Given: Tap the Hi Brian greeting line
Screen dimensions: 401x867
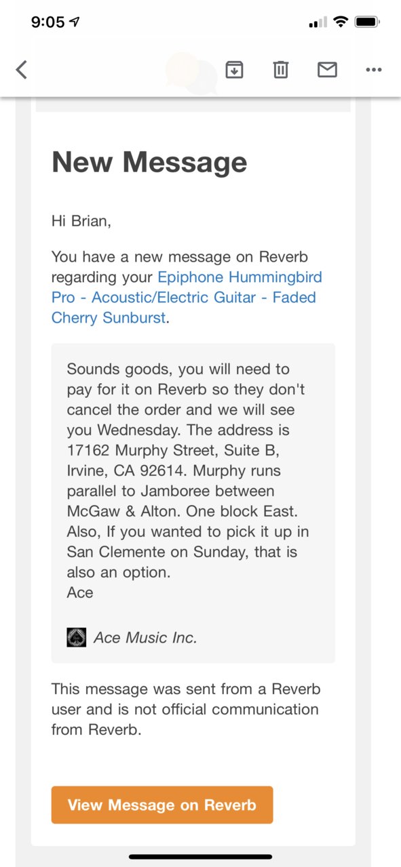Looking at the screenshot, I should coord(81,220).
